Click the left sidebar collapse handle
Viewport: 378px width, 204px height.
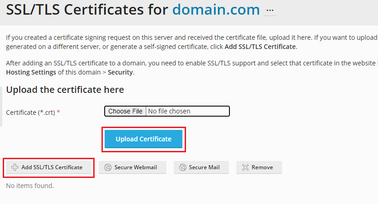point(1,106)
